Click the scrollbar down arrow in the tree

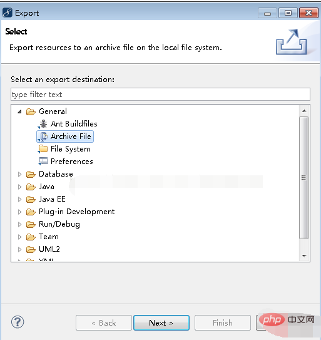pyautogui.click(x=304, y=256)
